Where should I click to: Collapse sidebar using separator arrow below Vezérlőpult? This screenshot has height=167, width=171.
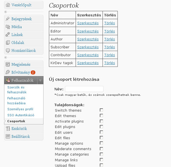[x=6, y=12]
